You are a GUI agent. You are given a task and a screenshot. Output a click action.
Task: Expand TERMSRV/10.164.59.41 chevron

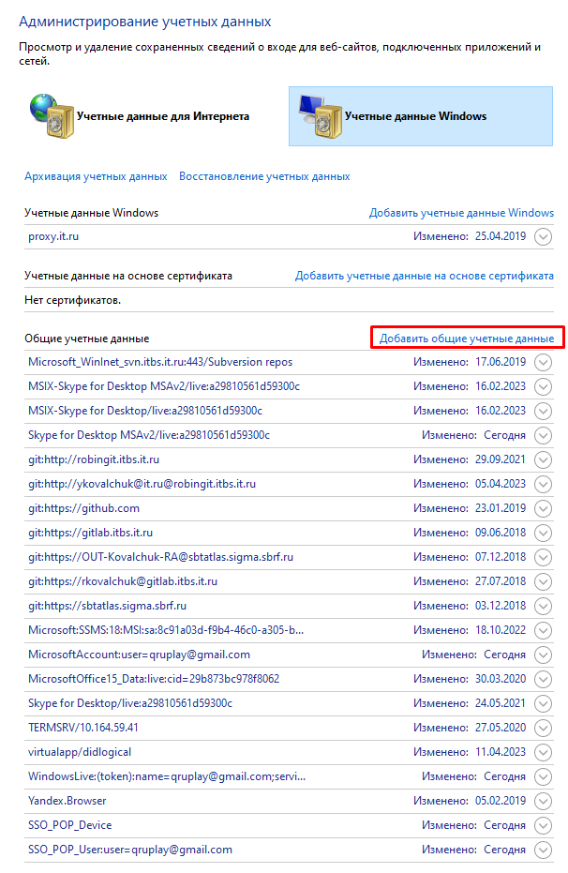point(543,729)
